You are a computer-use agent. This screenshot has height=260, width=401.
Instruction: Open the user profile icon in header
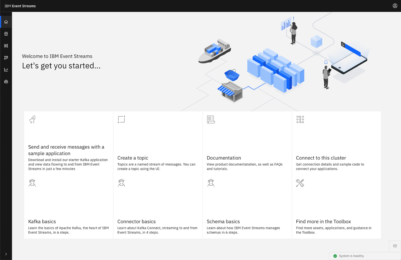click(395, 6)
